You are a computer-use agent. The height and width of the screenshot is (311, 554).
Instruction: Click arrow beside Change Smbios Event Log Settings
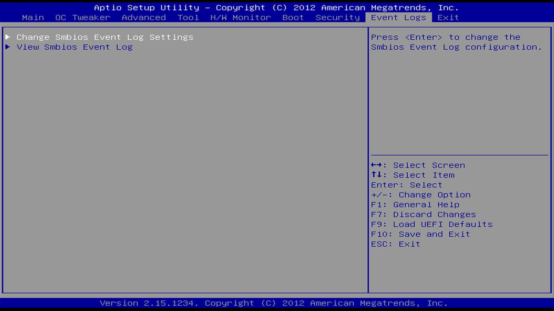(x=8, y=37)
